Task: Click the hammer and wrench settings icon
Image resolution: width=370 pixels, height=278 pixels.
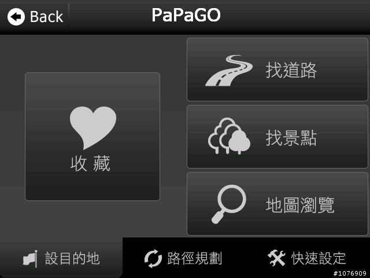Action: tap(276, 258)
